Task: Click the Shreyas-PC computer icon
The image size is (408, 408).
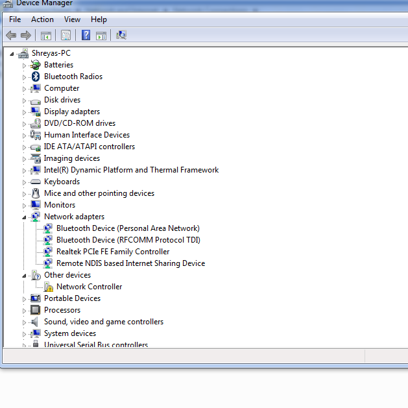Action: (23, 53)
